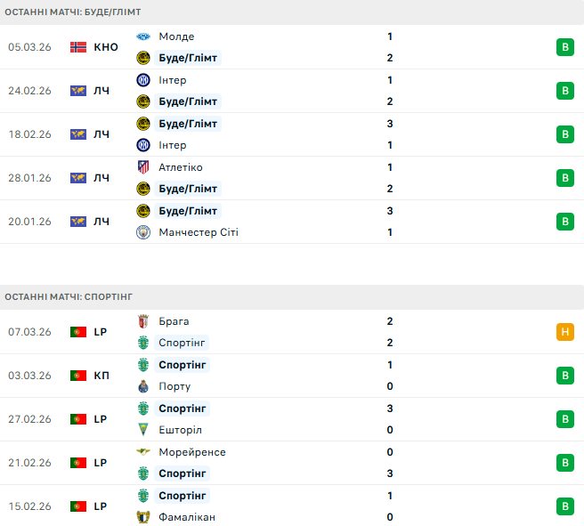Click the Braga club crest

click(x=143, y=321)
